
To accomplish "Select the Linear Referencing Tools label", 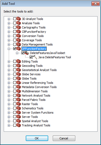I will tap(37, 83).
